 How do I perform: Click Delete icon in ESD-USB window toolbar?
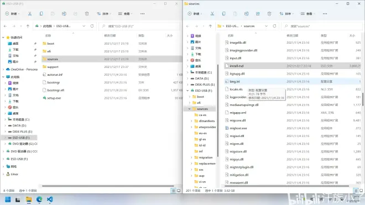click(87, 14)
